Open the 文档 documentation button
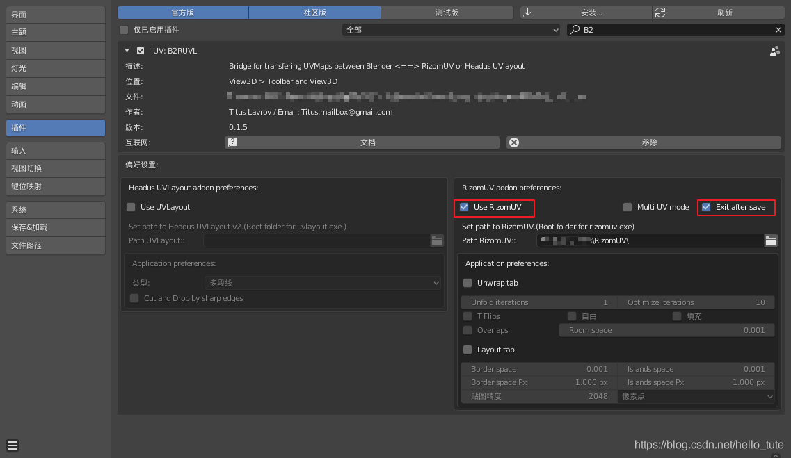The image size is (791, 458). pos(362,142)
